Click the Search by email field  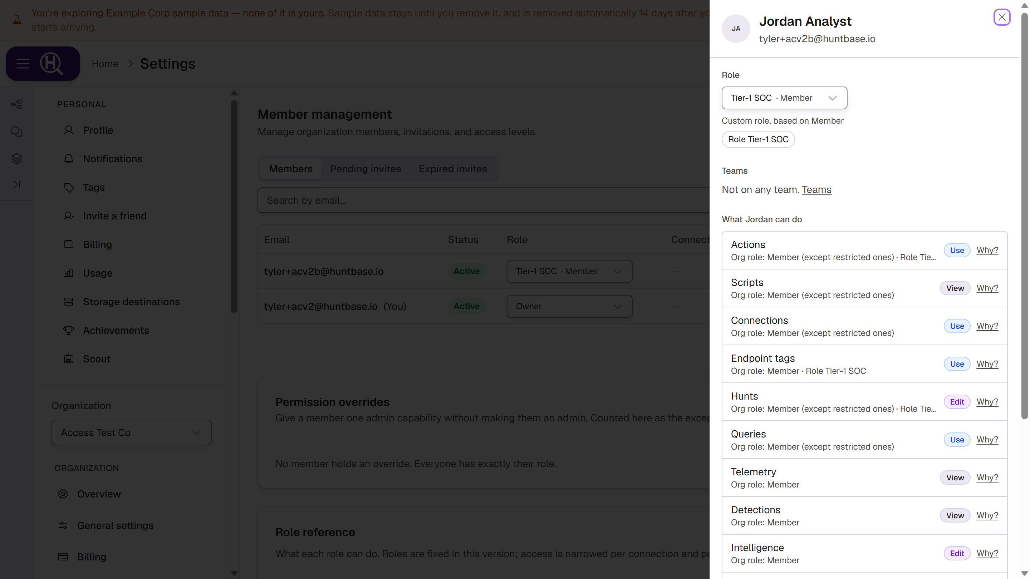484,200
